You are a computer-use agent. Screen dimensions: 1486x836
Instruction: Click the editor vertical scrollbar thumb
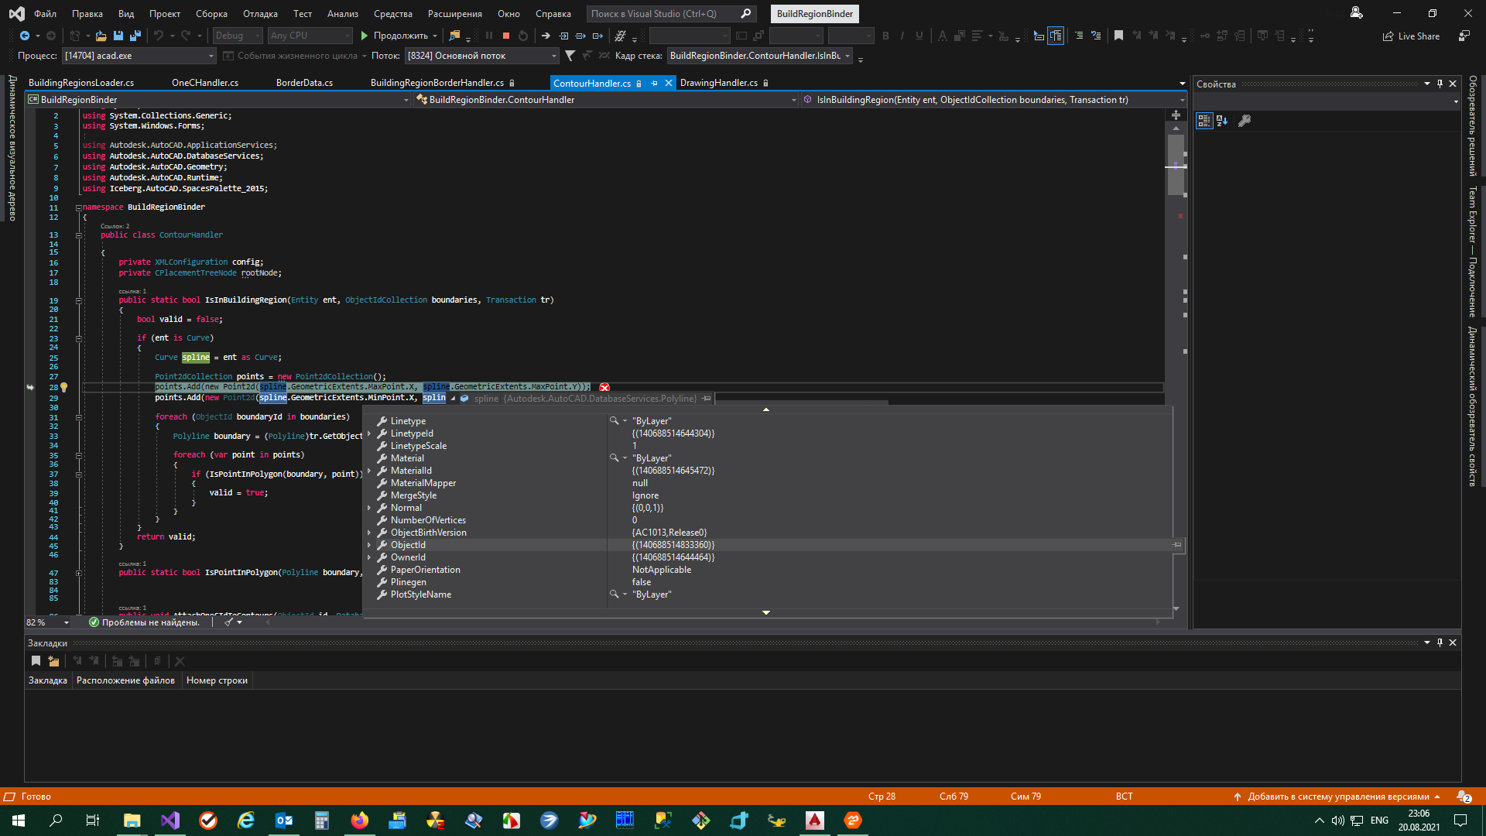(x=1176, y=165)
